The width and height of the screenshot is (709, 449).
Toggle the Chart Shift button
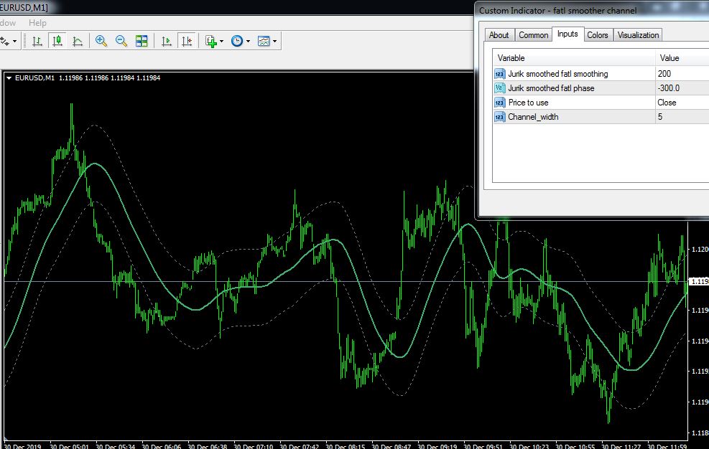[187, 41]
